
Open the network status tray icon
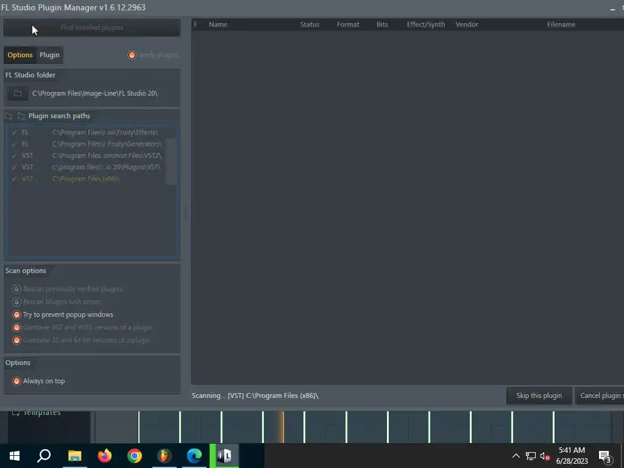[x=531, y=456]
